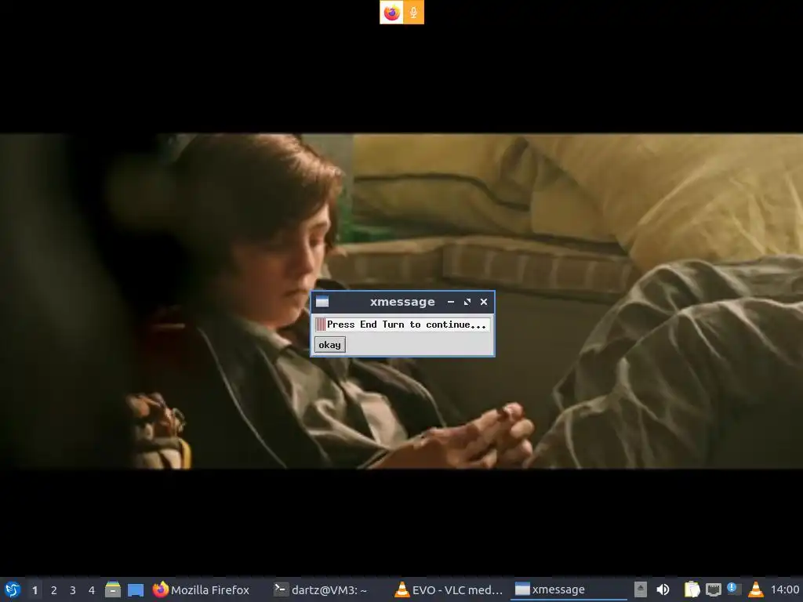The width and height of the screenshot is (803, 602).
Task: Select the xmessage taskbar entry
Action: 569,589
